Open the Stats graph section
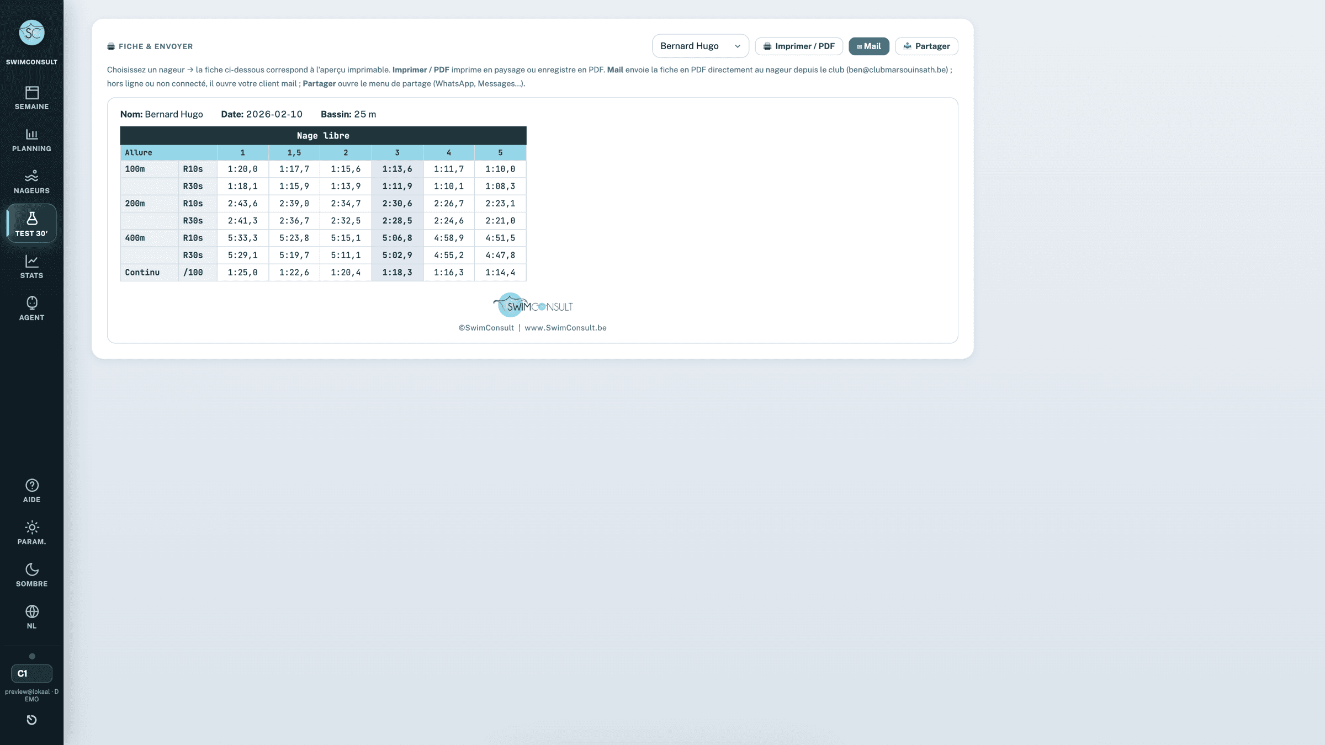The height and width of the screenshot is (745, 1325). pos(31,267)
